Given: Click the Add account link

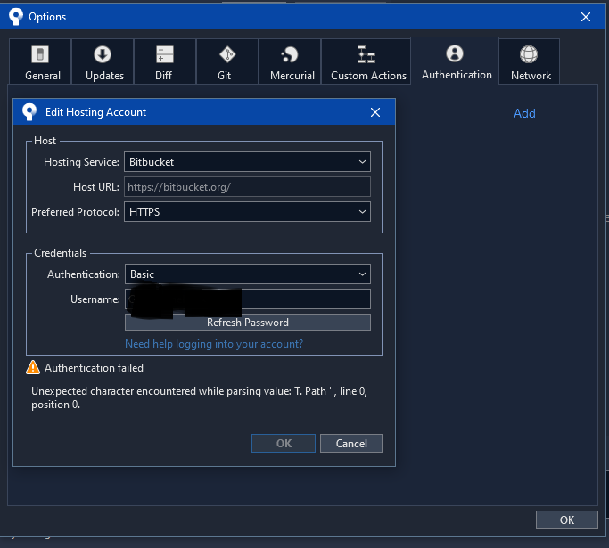Looking at the screenshot, I should [x=524, y=113].
